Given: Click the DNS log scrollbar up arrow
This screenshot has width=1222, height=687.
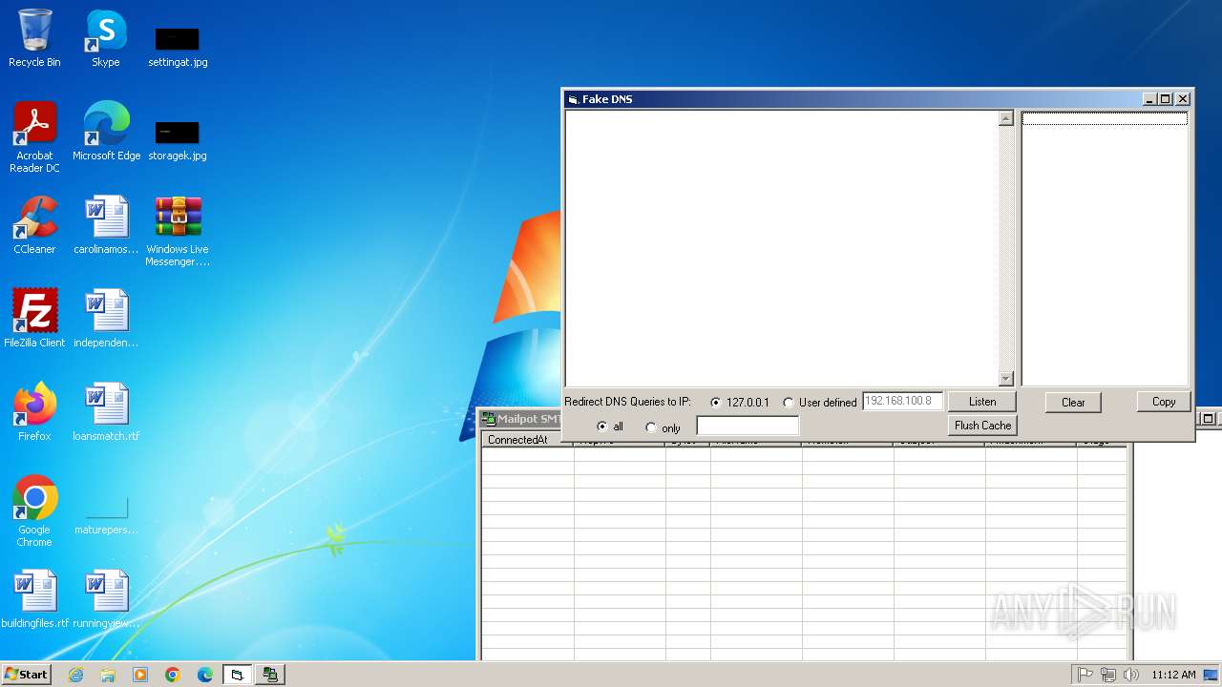Looking at the screenshot, I should [1005, 119].
